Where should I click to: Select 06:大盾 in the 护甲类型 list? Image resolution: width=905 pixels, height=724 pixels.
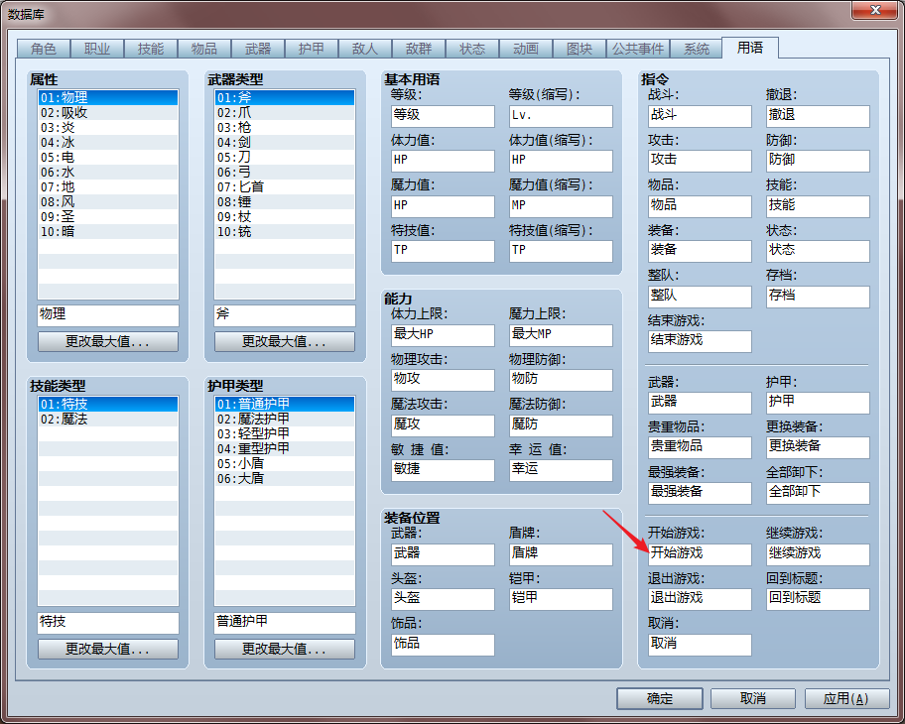[285, 478]
